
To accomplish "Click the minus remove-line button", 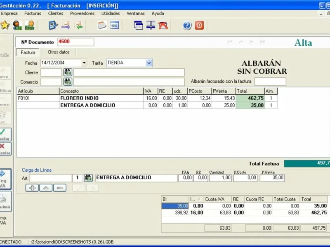I will point(60,188).
